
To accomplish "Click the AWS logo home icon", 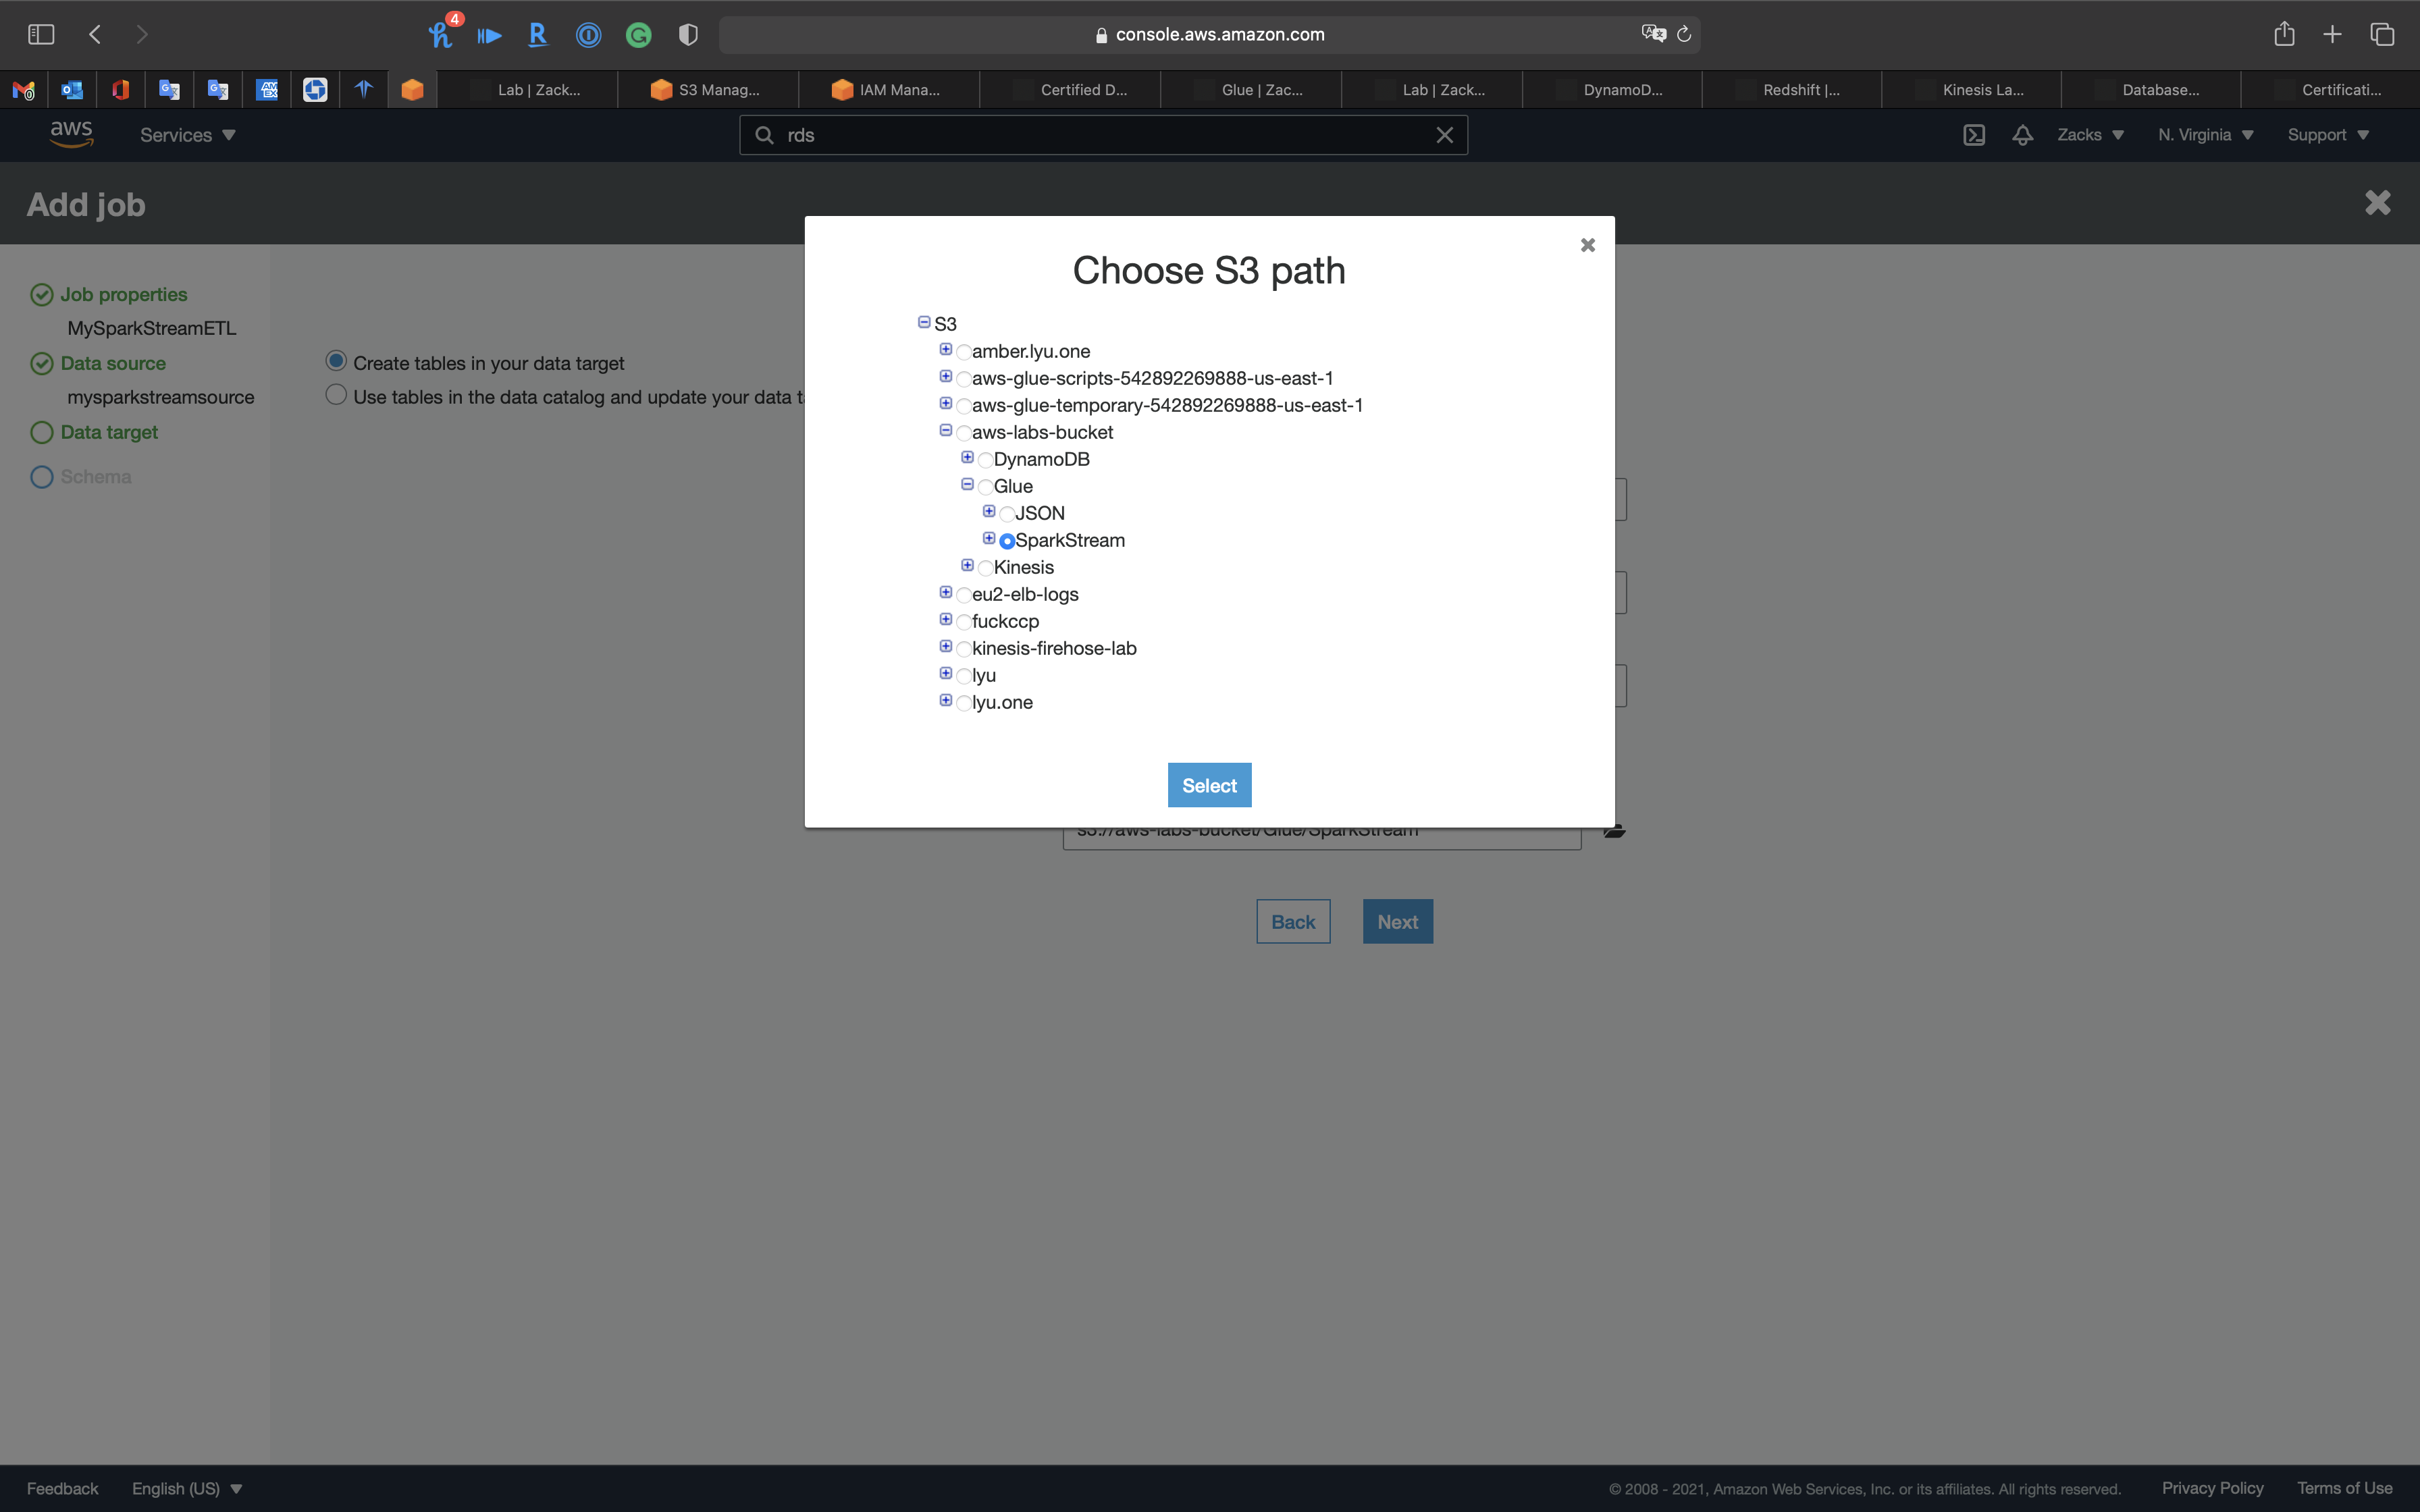I will click(71, 134).
